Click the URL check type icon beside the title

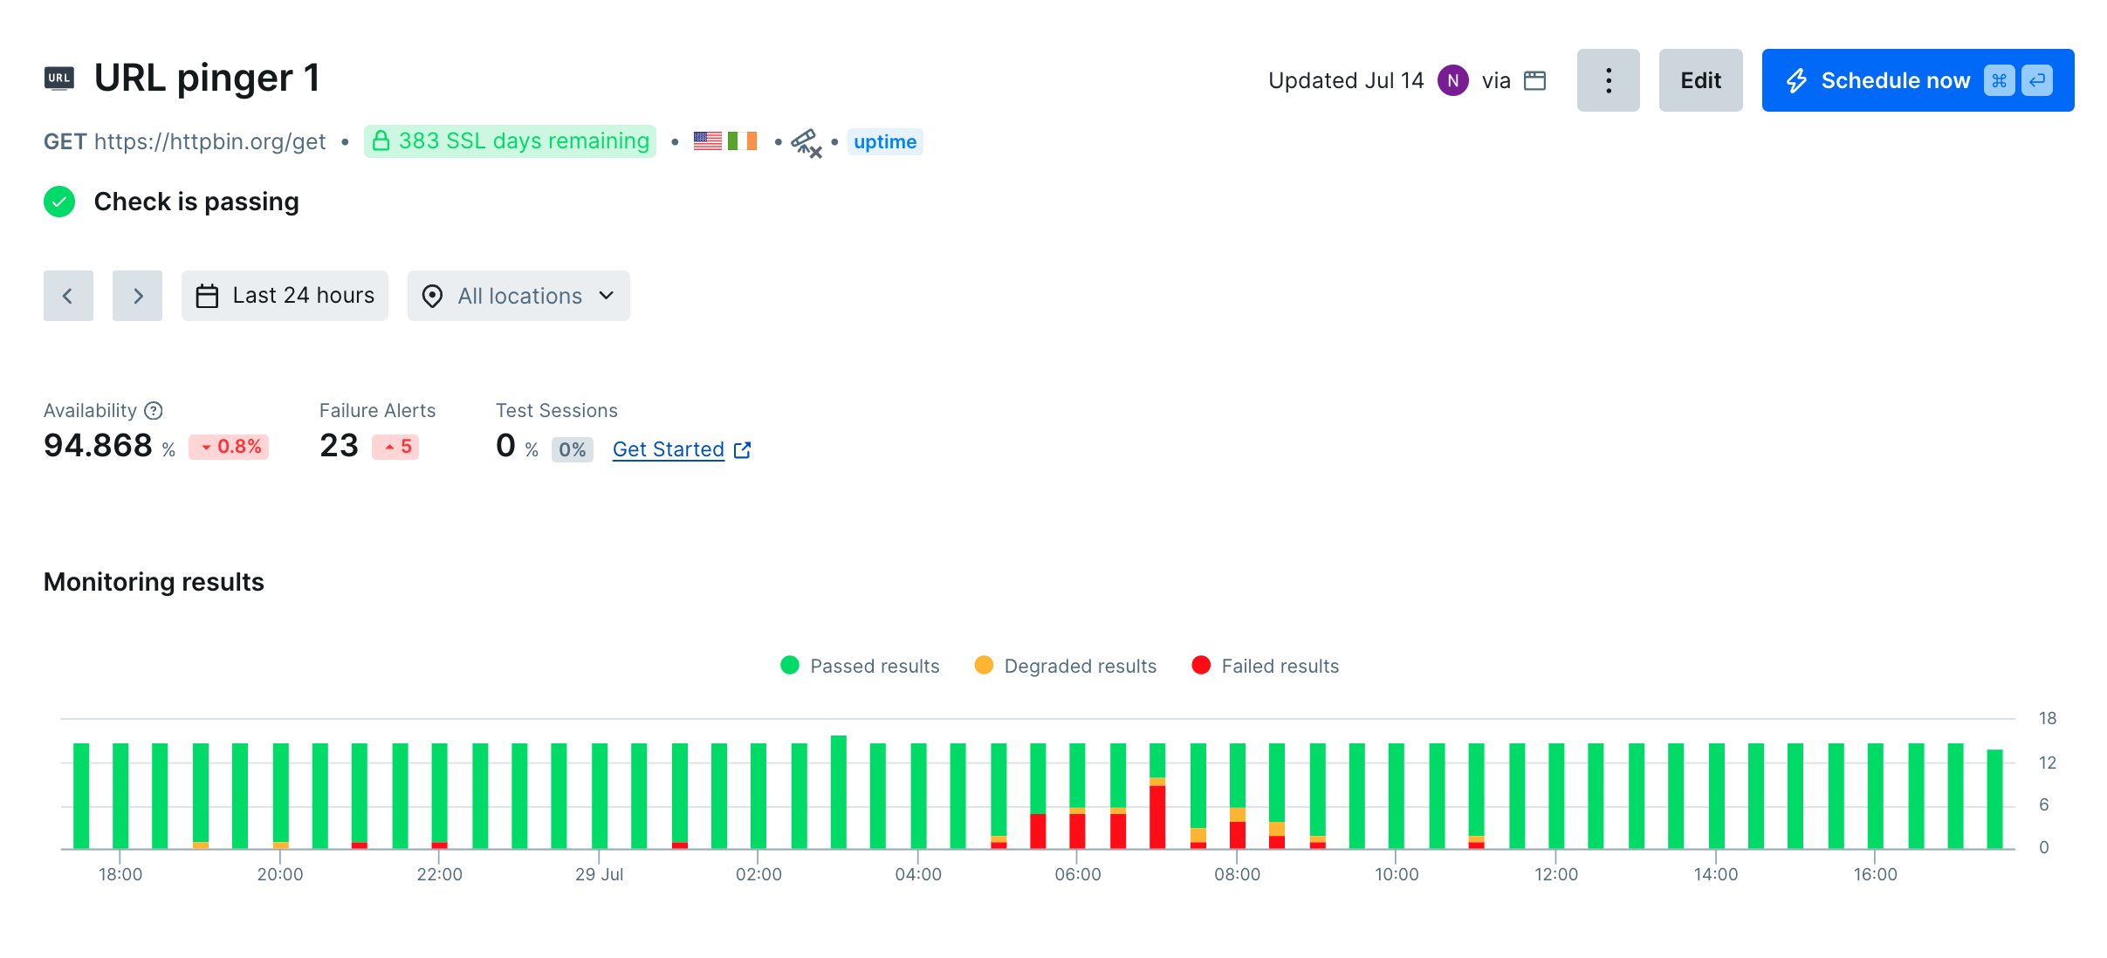58,78
